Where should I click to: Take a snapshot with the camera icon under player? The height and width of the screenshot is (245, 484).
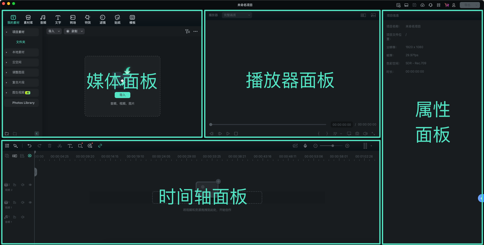tap(357, 134)
